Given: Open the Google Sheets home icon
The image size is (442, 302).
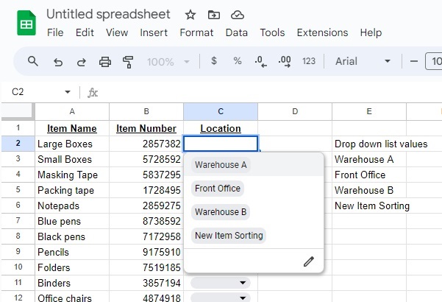Looking at the screenshot, I should tap(26, 23).
